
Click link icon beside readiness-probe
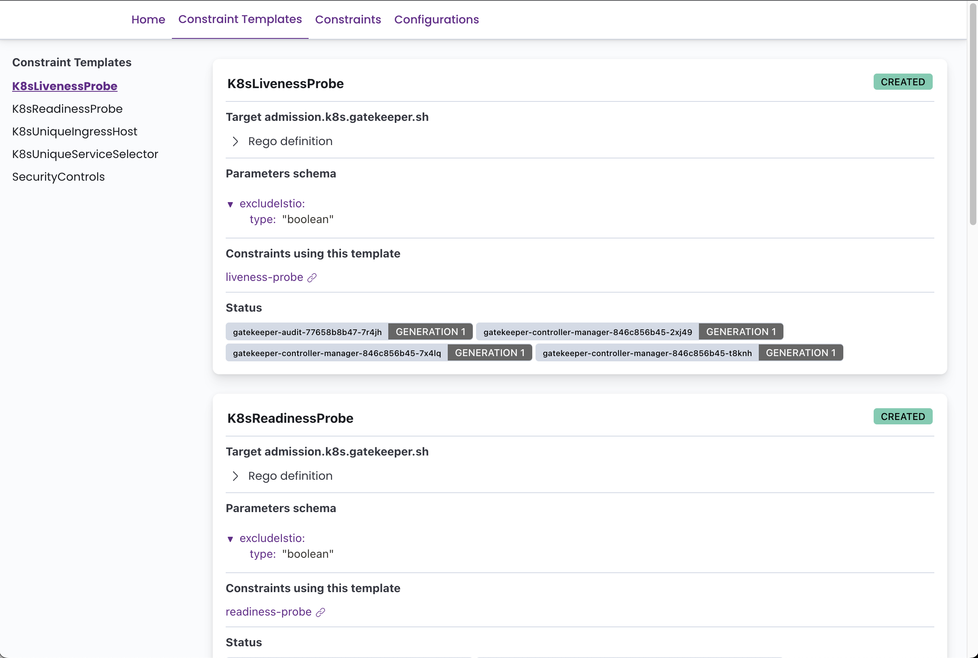[320, 612]
